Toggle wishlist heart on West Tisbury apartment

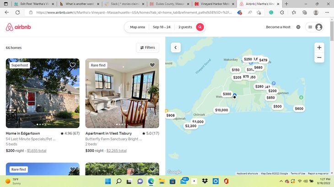click(x=152, y=65)
